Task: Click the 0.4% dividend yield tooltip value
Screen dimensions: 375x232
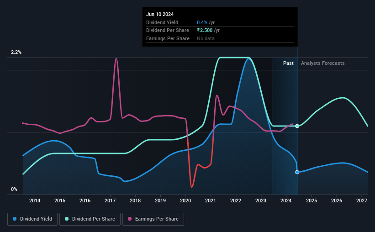Action: click(202, 22)
